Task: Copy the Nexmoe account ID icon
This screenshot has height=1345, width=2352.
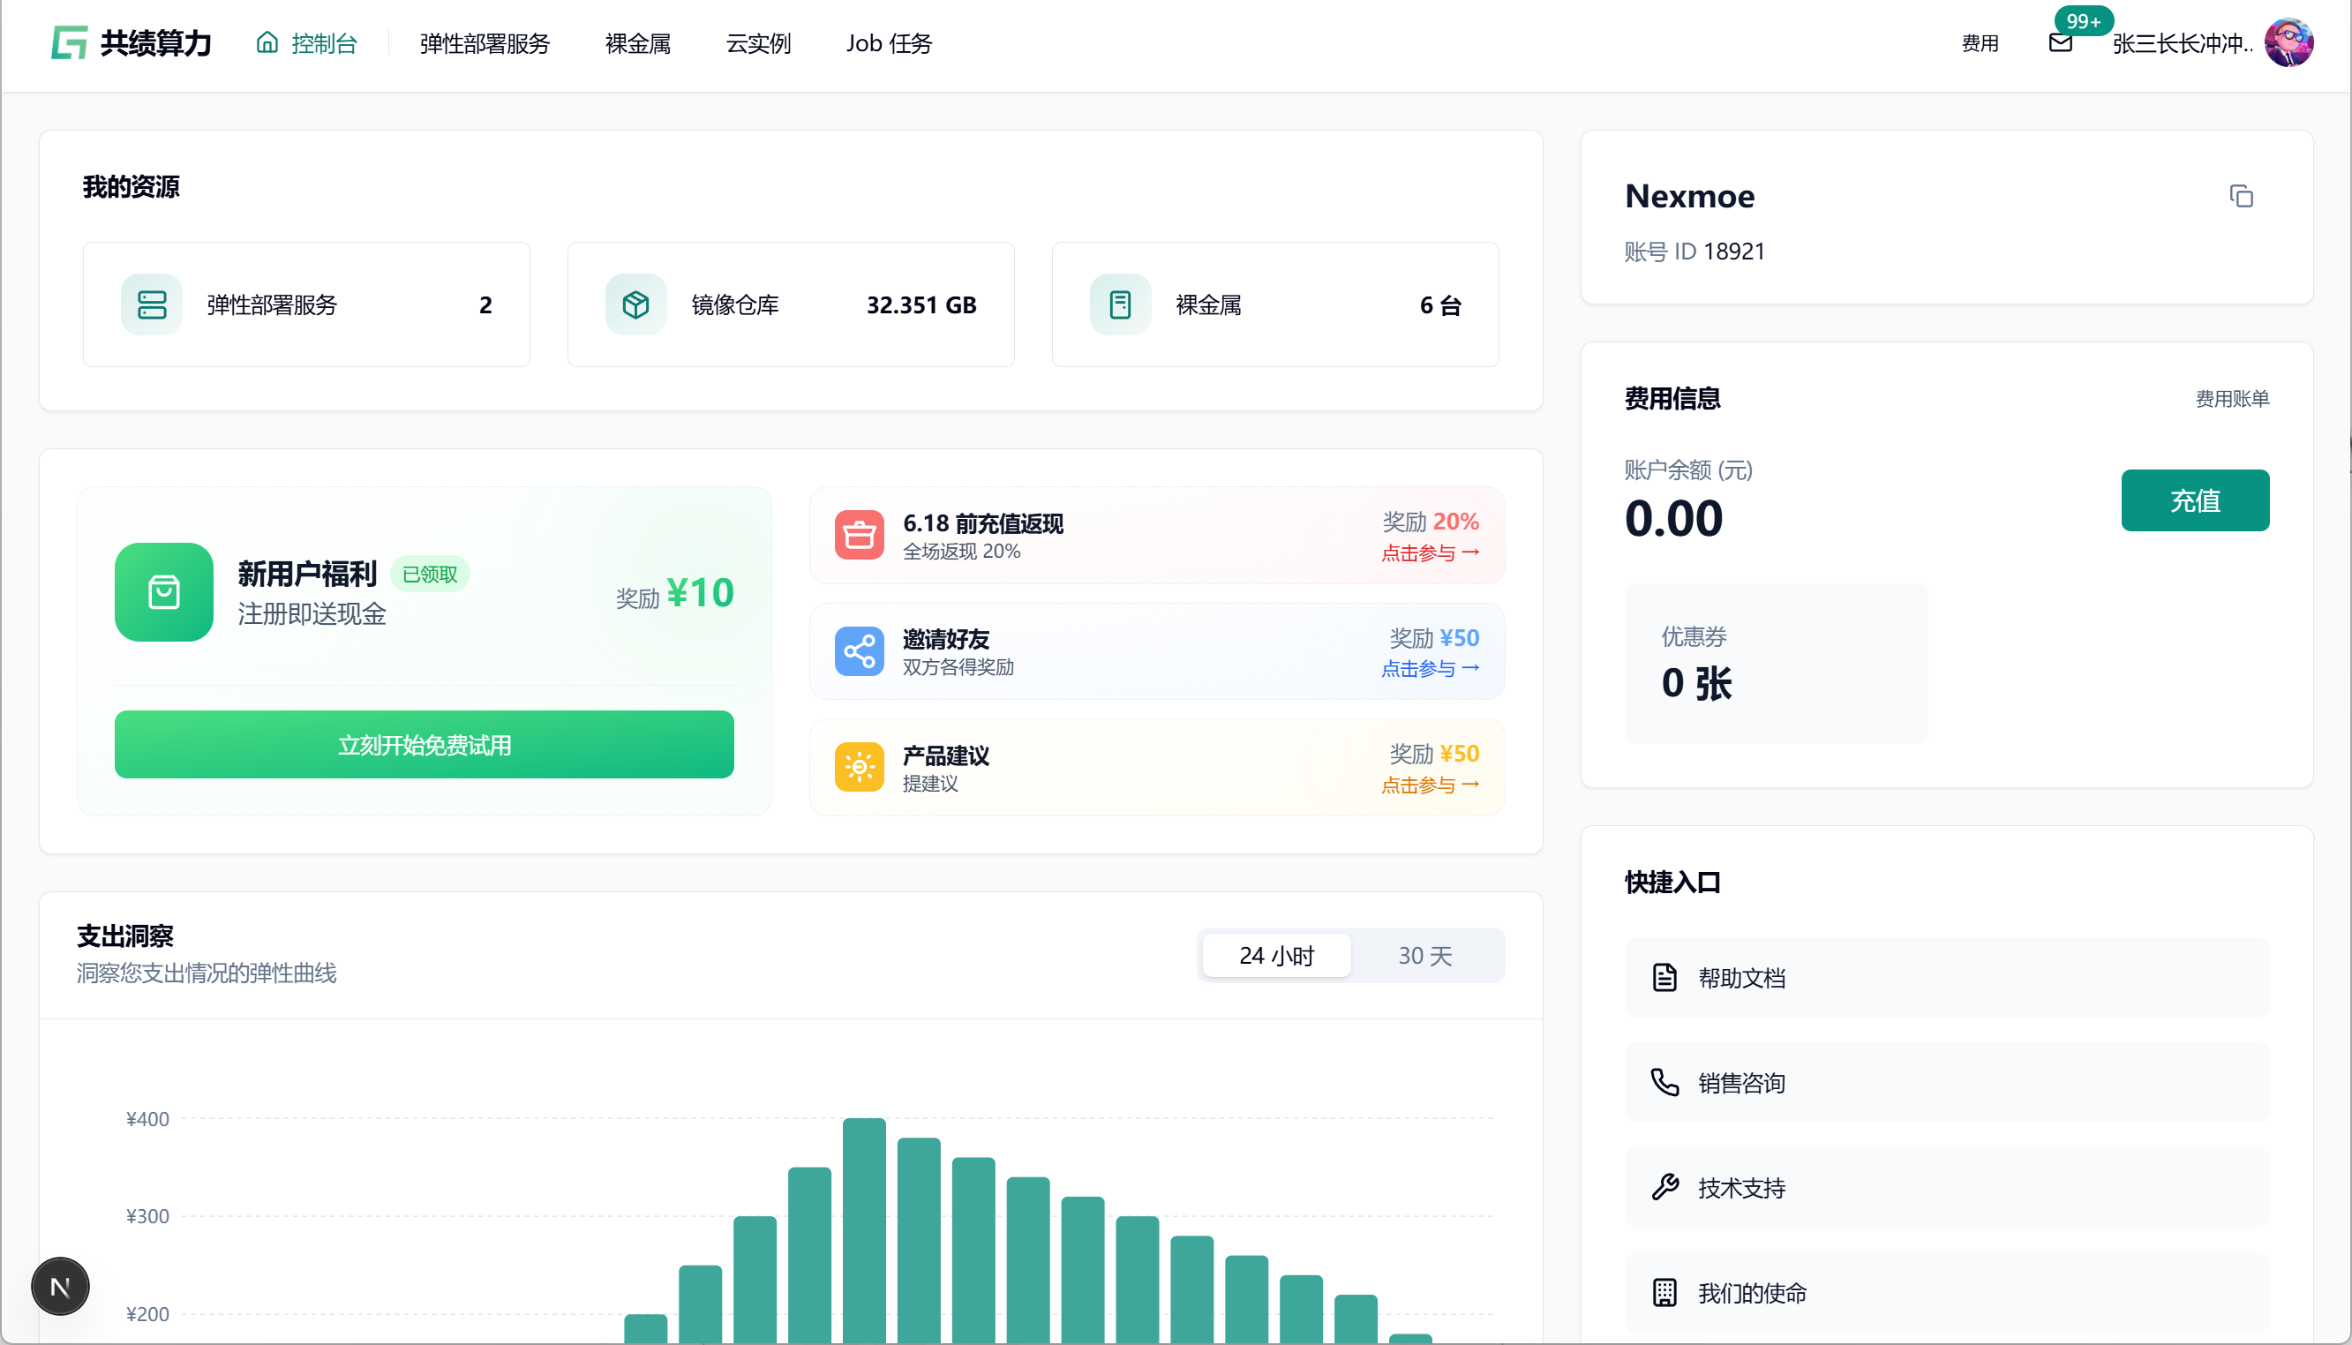Action: tap(2240, 196)
